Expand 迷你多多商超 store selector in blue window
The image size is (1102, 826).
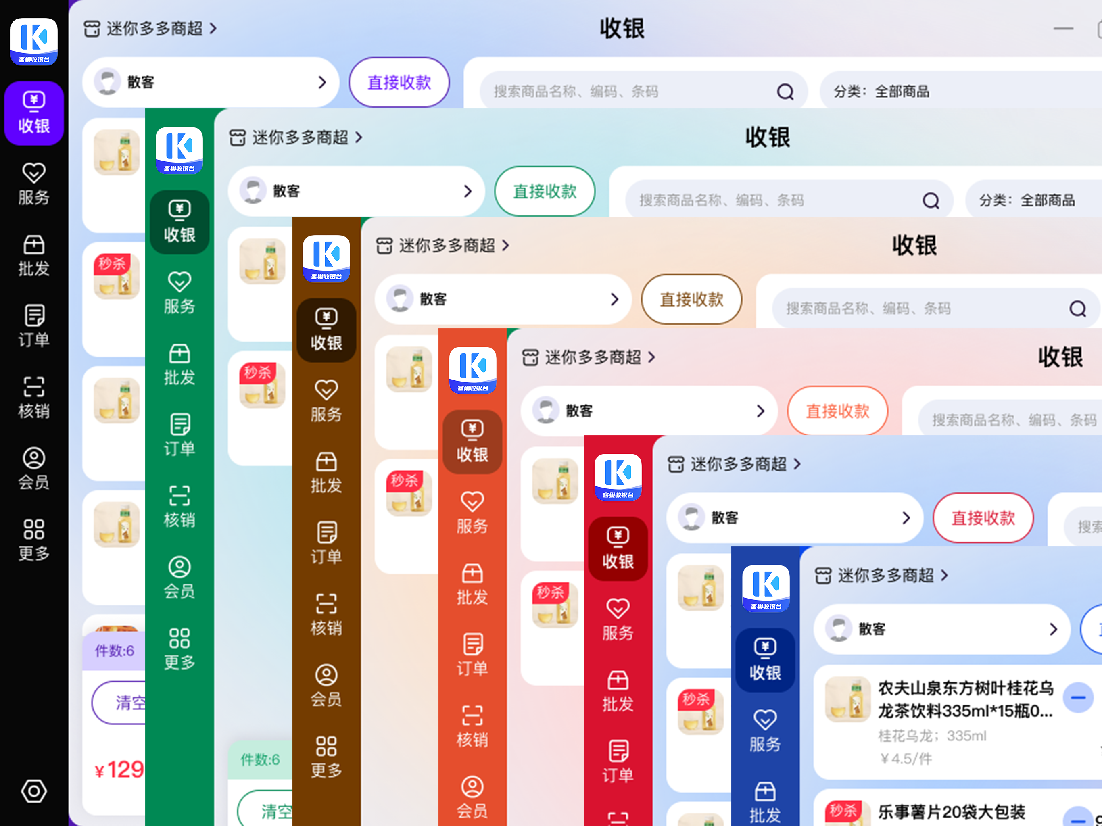point(881,576)
